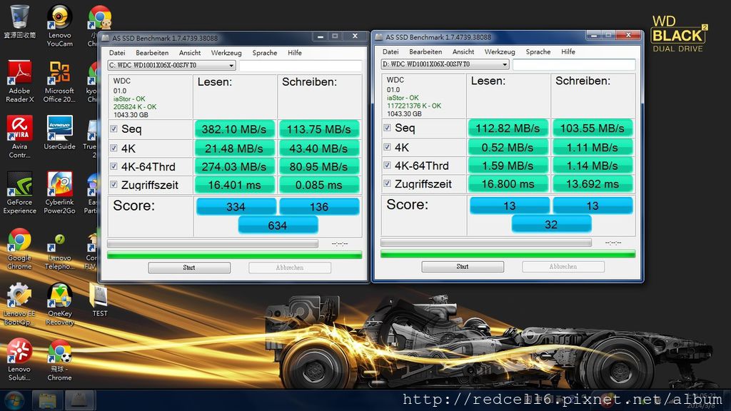Launch Google Chrome from desktop

click(x=19, y=249)
